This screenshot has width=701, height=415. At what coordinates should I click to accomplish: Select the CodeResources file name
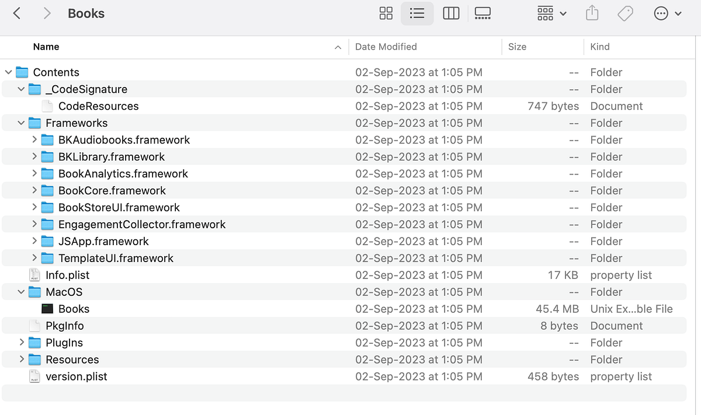coord(99,106)
